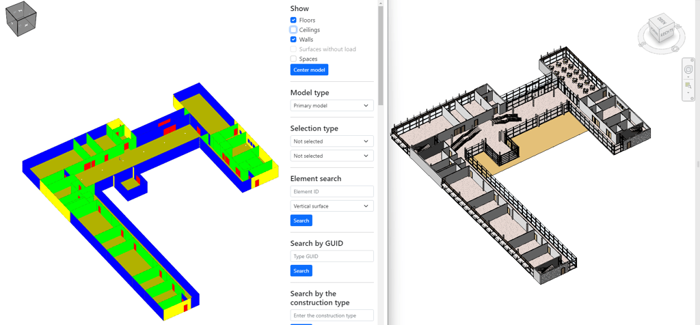Click the Floors label text
The height and width of the screenshot is (325, 700).
point(307,20)
